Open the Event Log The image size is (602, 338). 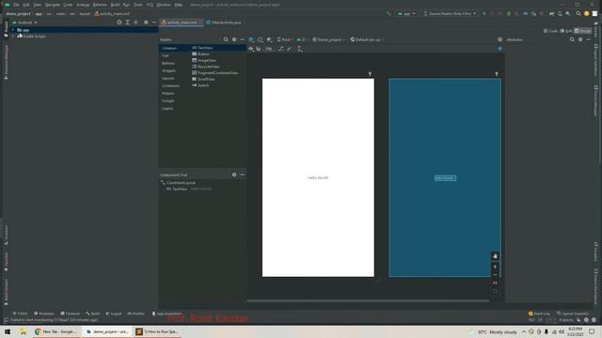[539, 314]
